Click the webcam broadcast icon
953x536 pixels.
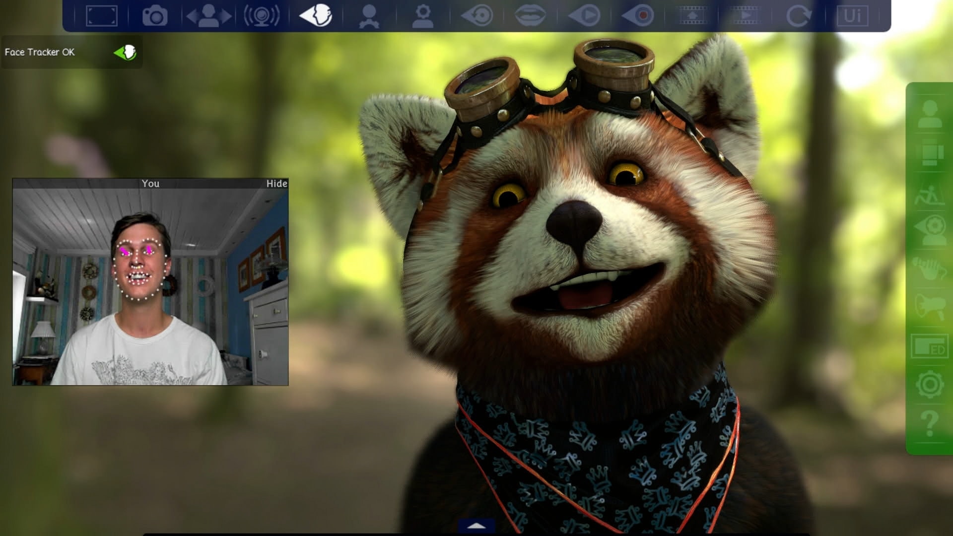262,16
